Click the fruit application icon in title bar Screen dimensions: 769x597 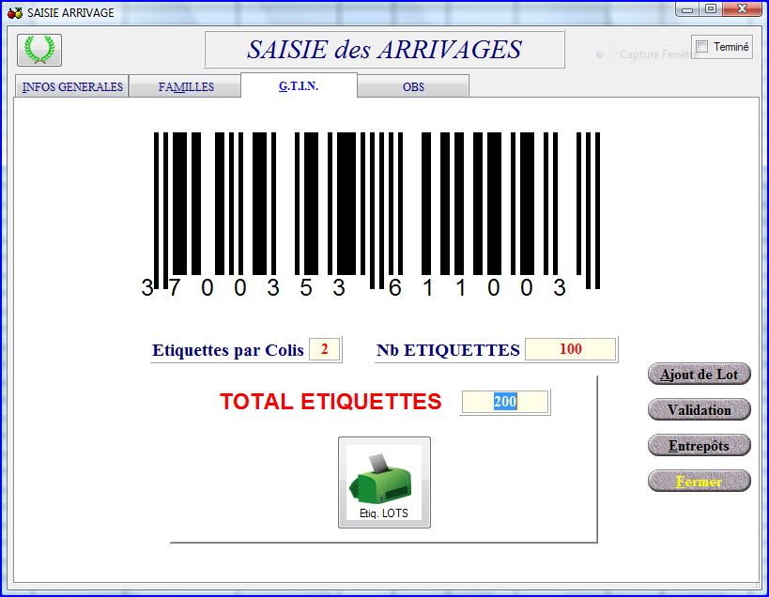tap(15, 13)
